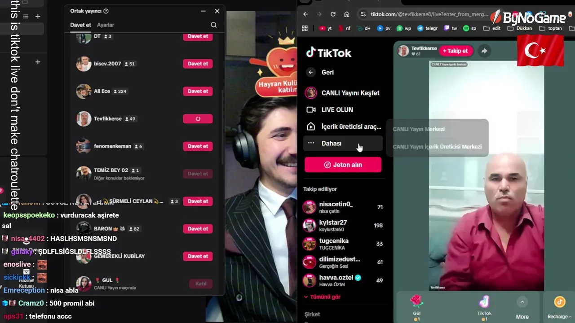The height and width of the screenshot is (323, 575).
Task: Invite BARON with Davet et button
Action: [198, 229]
